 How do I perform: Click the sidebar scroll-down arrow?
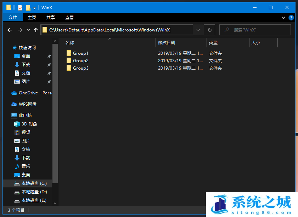coord(55,203)
